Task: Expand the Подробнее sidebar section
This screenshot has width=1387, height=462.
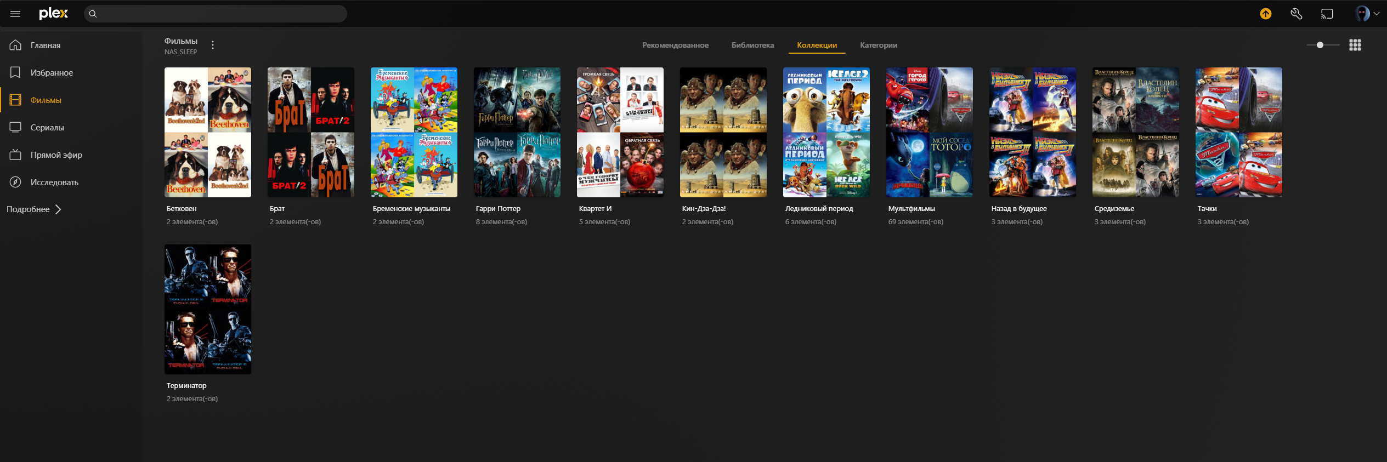Action: (34, 209)
